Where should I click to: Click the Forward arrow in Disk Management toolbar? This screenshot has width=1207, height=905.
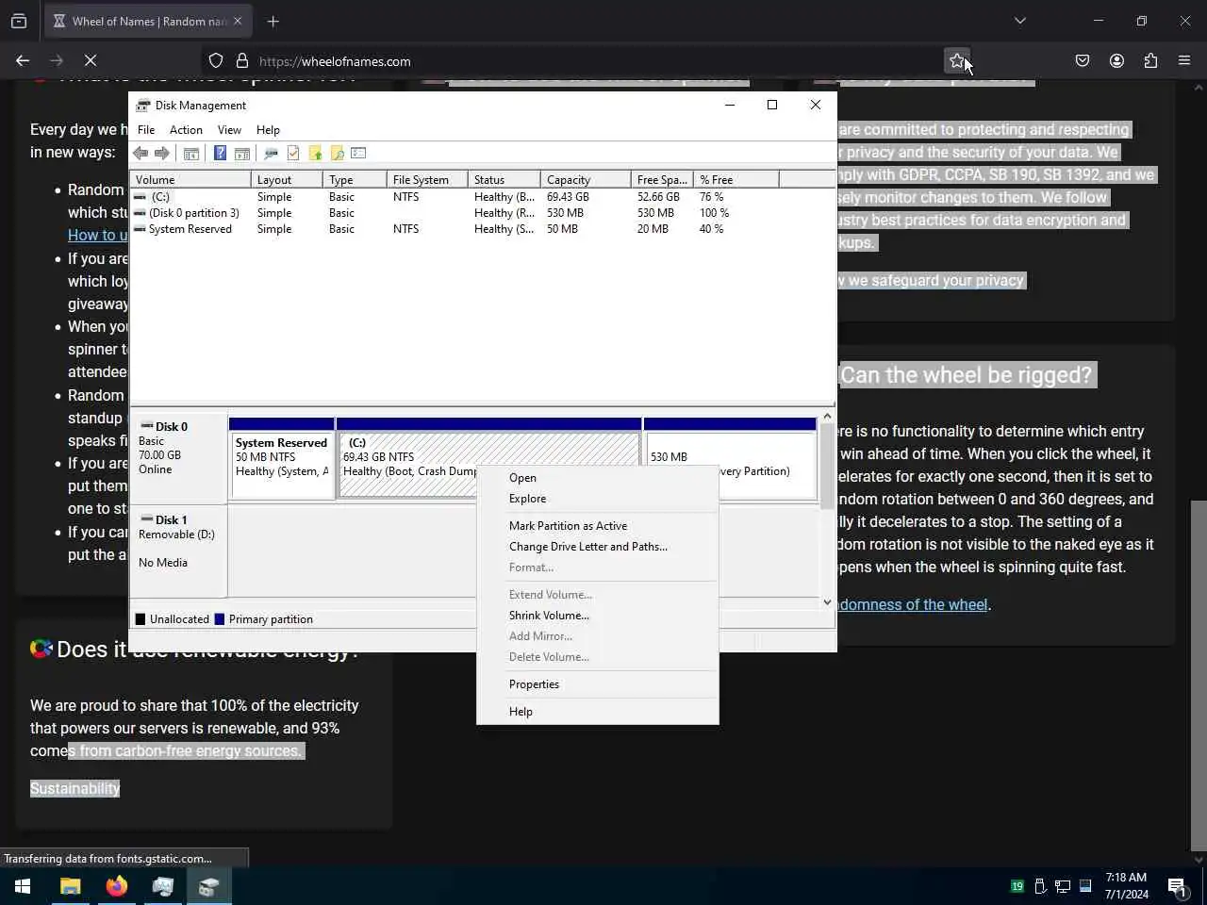pyautogui.click(x=162, y=154)
